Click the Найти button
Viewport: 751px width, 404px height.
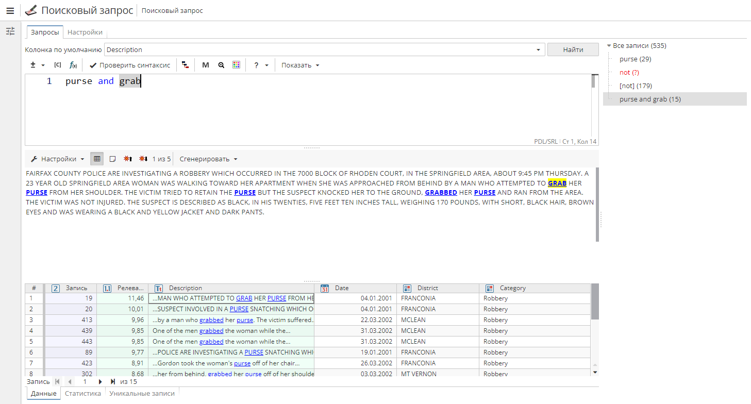coord(573,49)
